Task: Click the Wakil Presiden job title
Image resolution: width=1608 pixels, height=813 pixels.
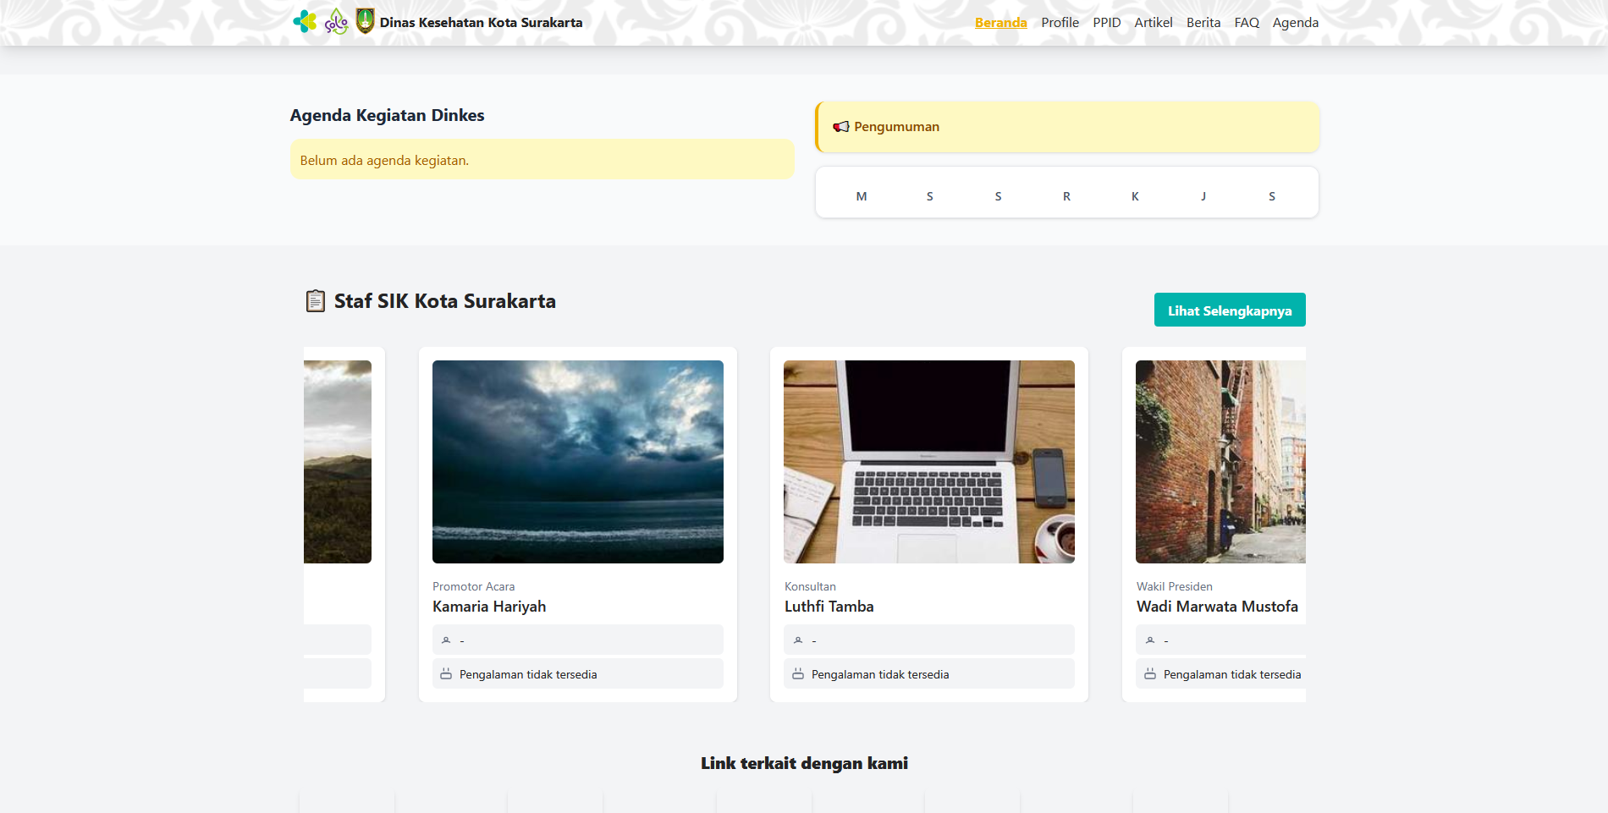Action: [1175, 586]
